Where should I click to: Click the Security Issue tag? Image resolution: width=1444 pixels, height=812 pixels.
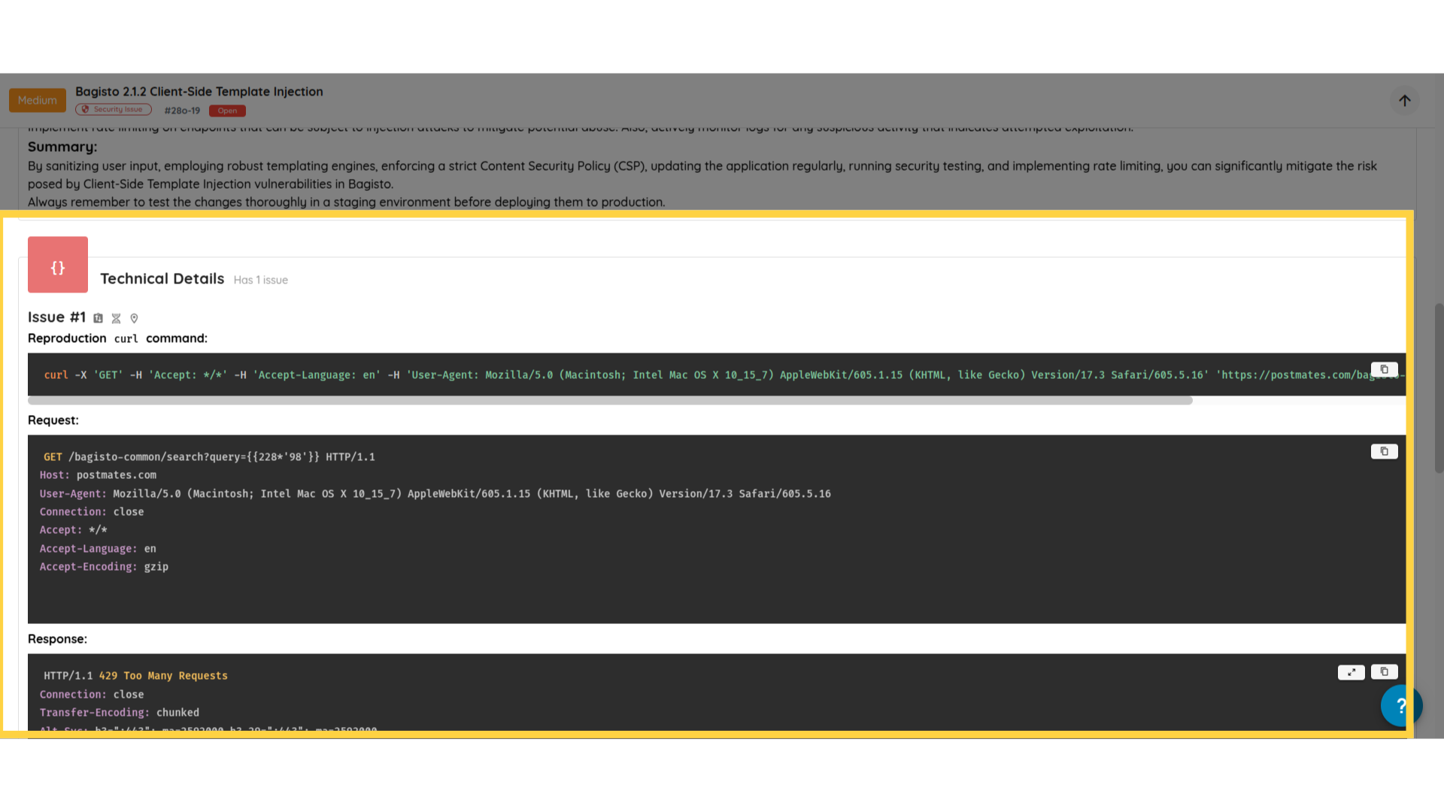tap(114, 110)
